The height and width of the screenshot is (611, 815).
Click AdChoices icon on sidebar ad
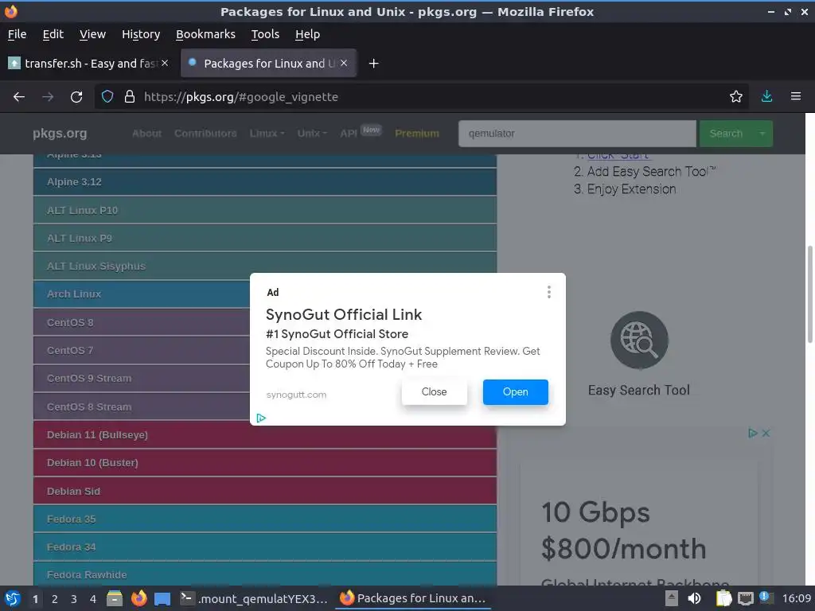[752, 433]
